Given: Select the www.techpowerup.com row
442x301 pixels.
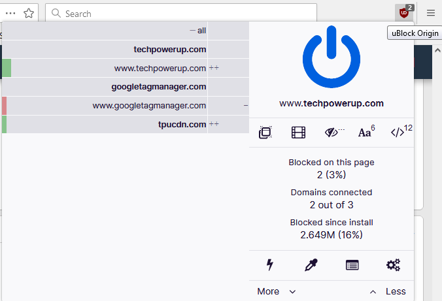Looking at the screenshot, I should pos(126,68).
